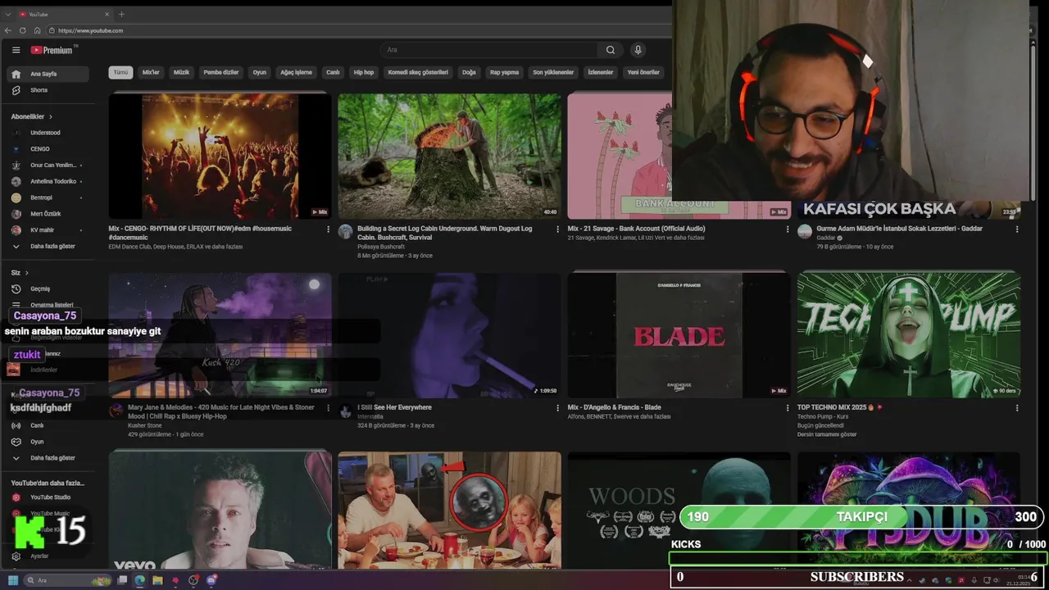Open Ayarlar settings in sidebar
The image size is (1049, 590).
coord(48,556)
